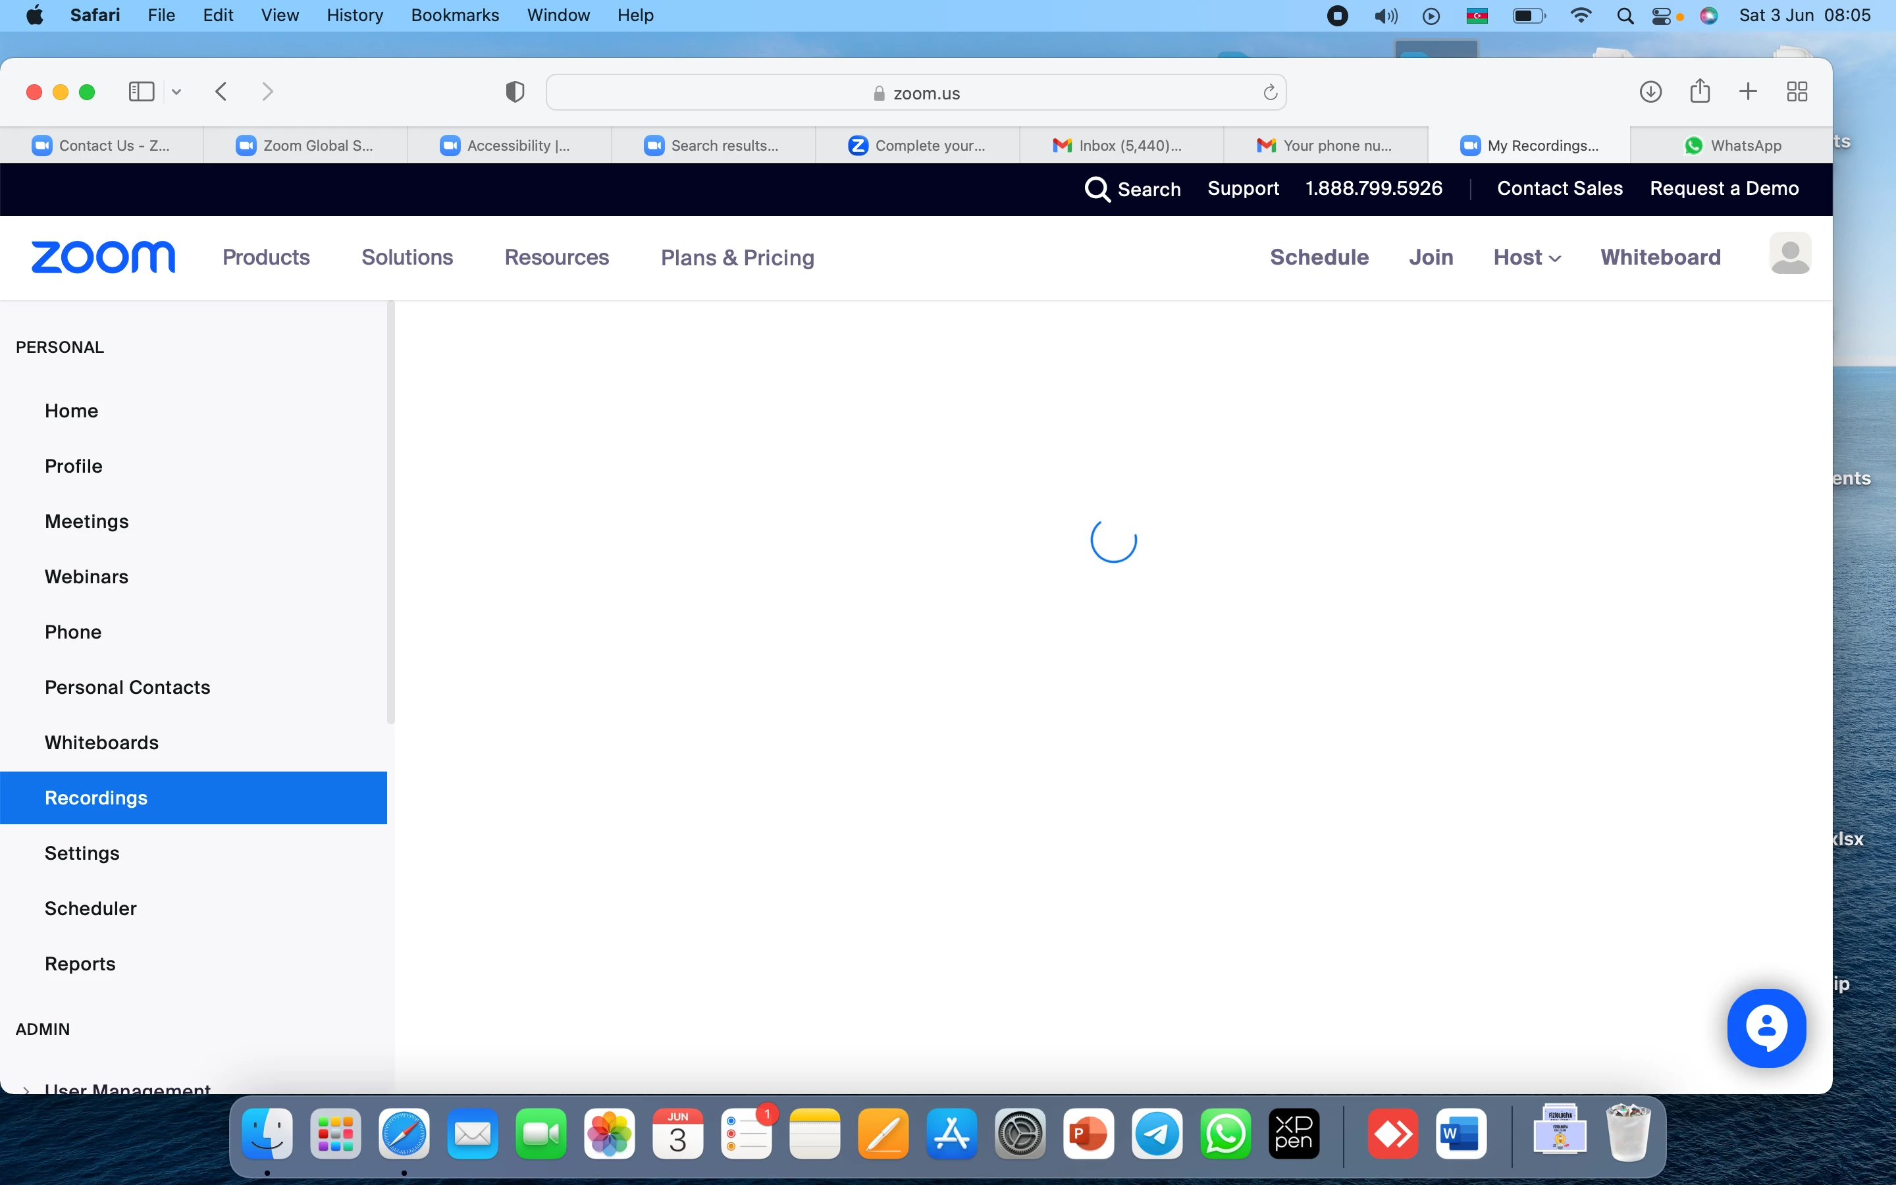
Task: Reload page with the refresh icon
Action: tap(1270, 93)
